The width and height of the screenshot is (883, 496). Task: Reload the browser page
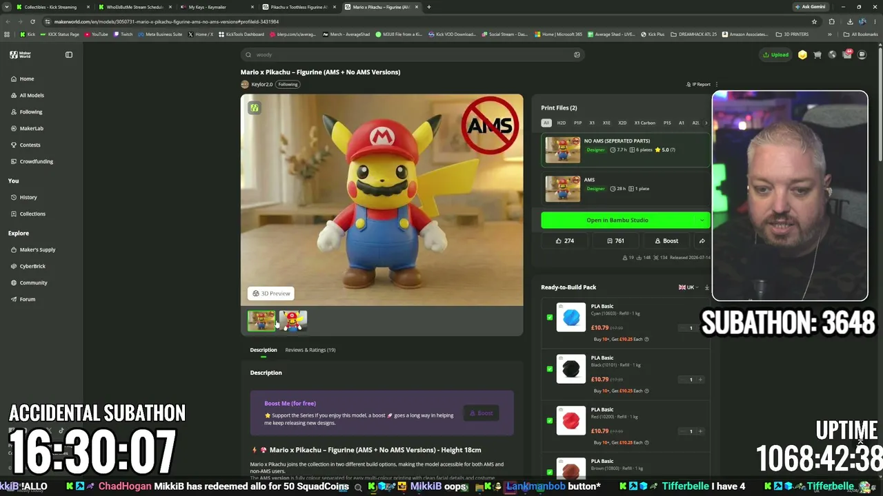[34, 21]
